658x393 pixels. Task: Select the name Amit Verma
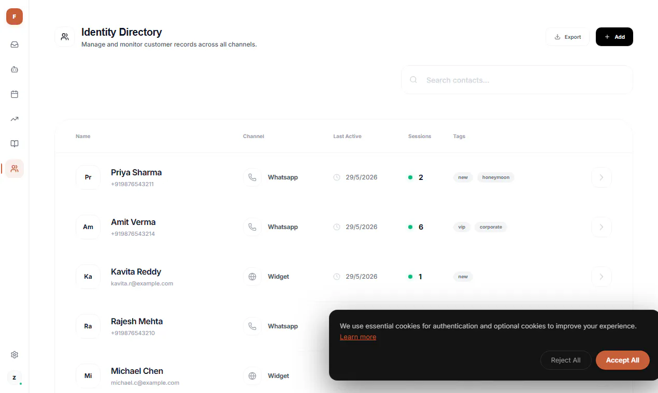[x=133, y=222]
